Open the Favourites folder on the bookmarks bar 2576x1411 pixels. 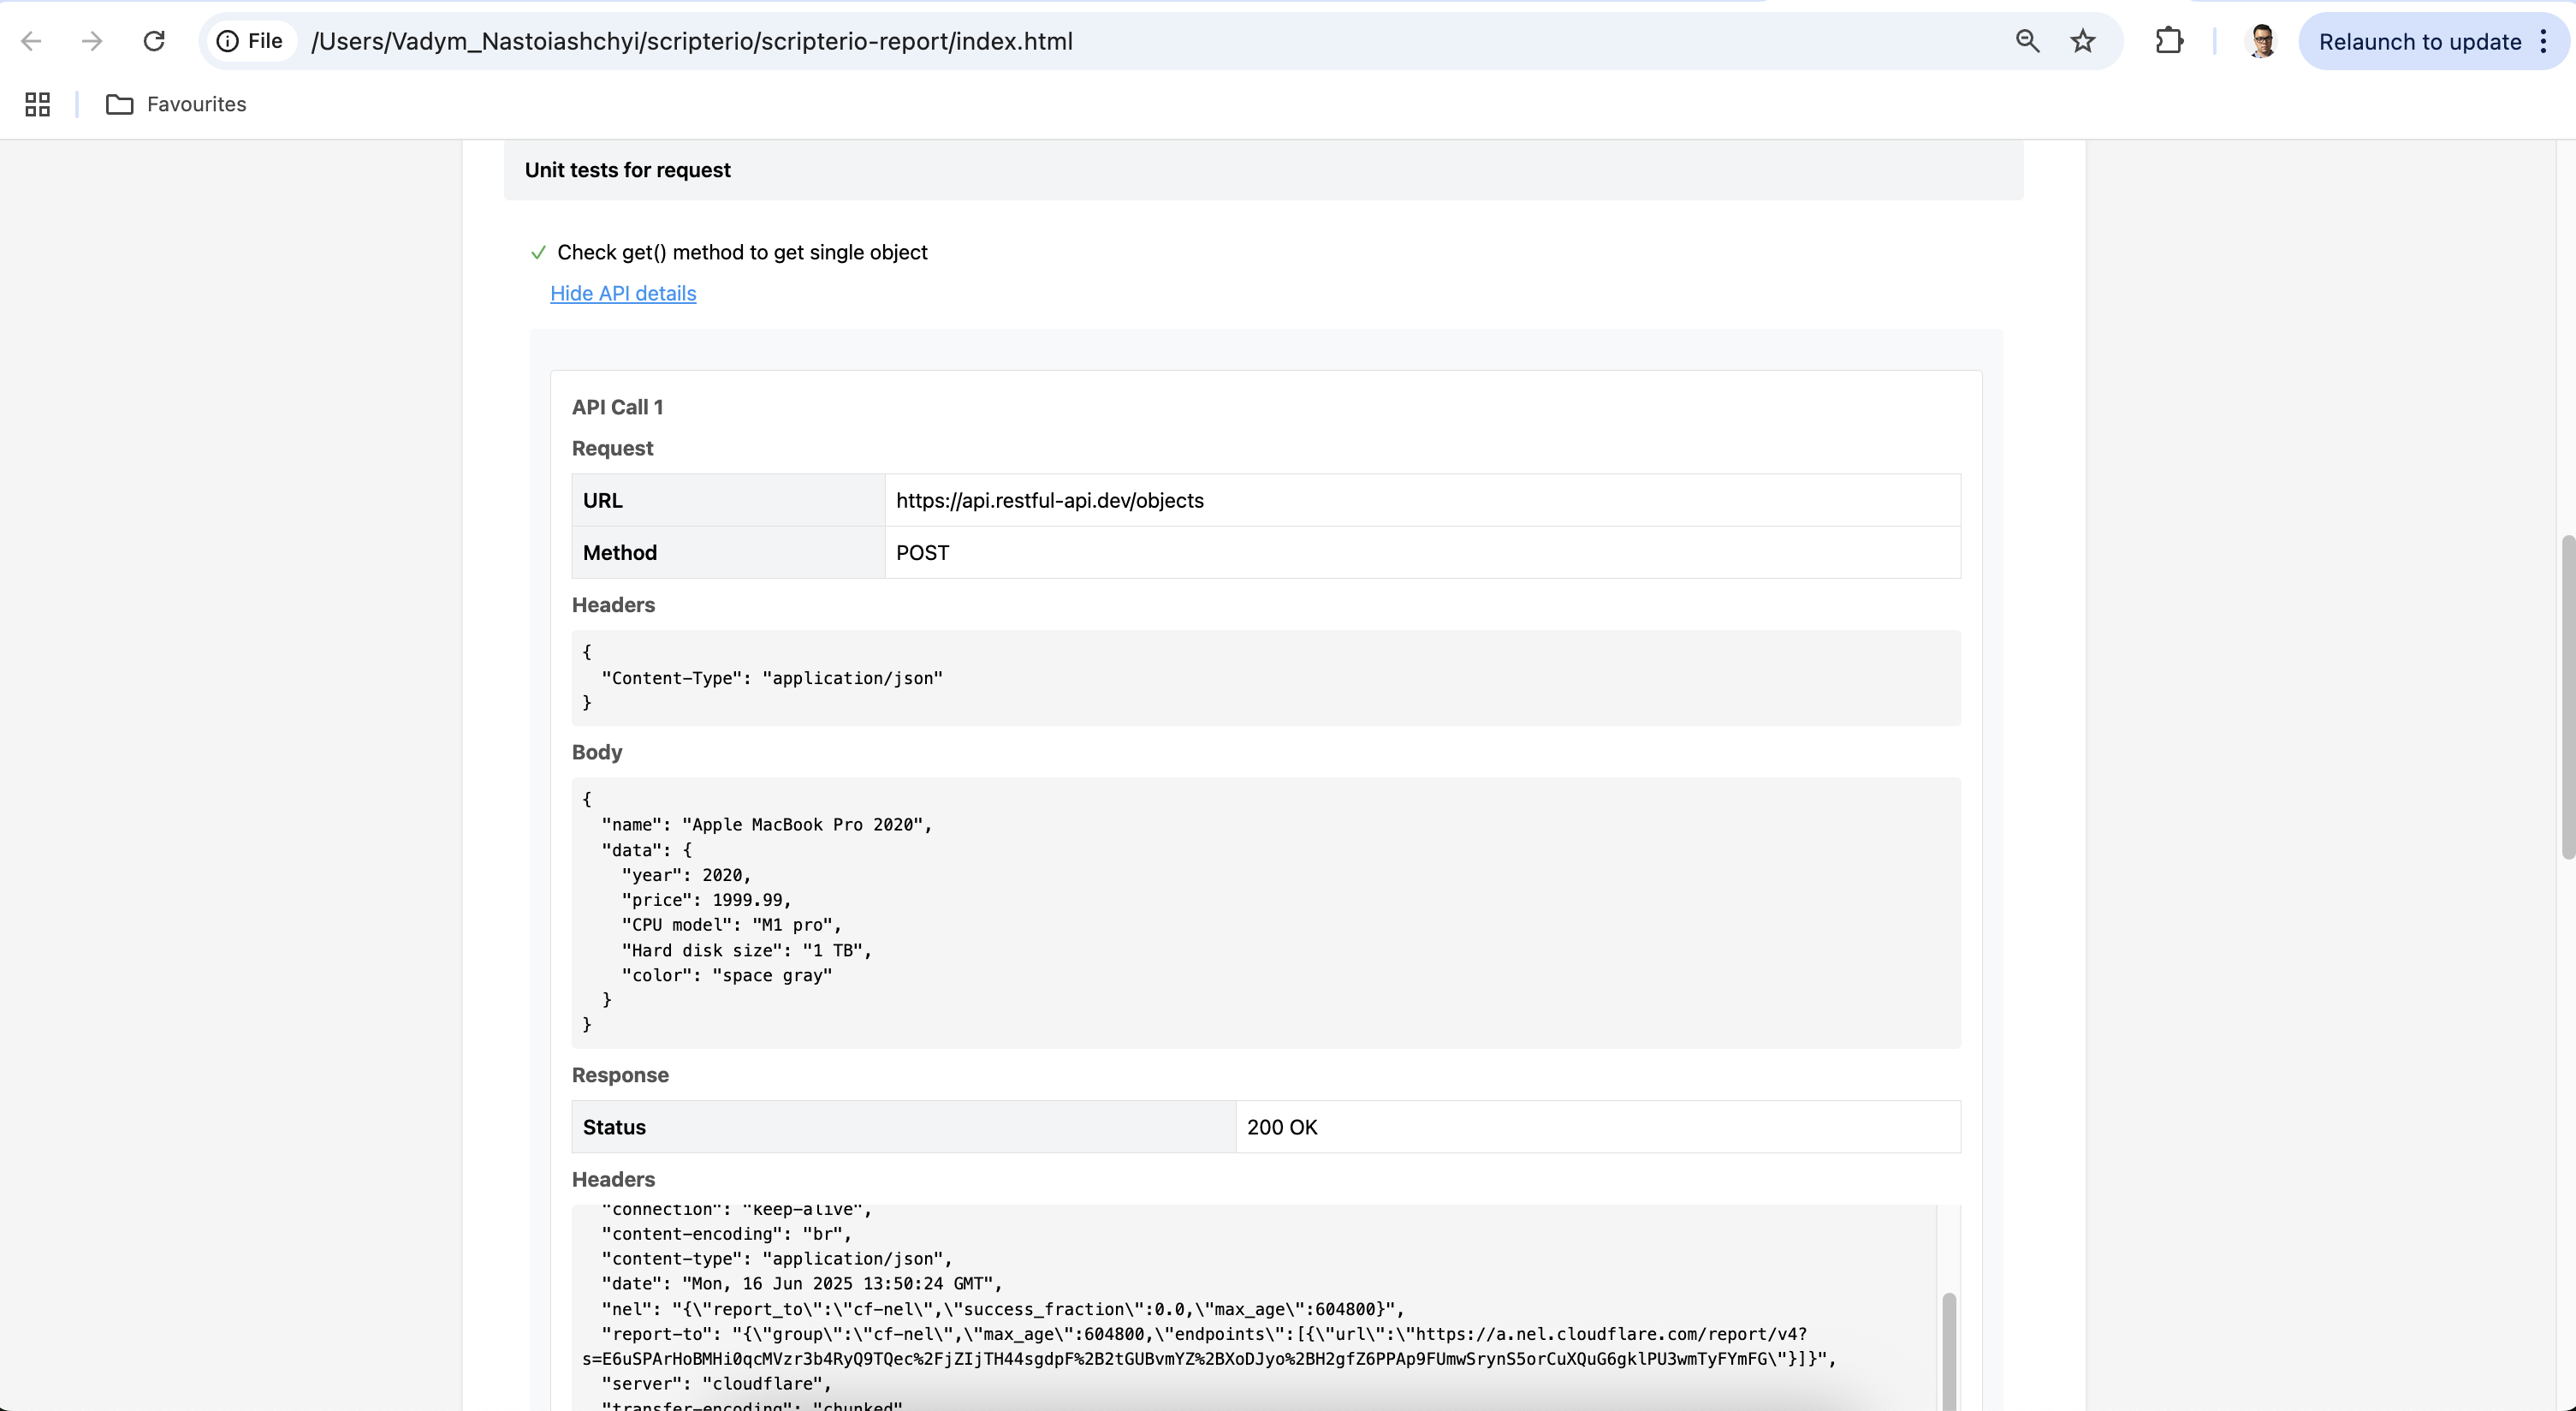click(176, 103)
